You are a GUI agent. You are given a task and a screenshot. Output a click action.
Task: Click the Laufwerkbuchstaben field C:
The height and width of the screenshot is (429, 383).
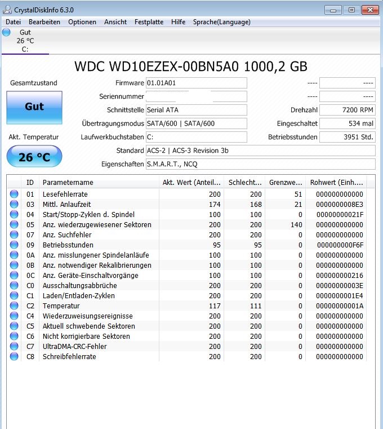click(x=196, y=137)
